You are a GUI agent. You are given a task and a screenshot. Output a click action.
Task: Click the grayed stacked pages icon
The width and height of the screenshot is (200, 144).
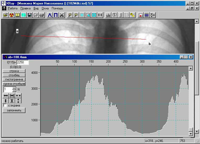(36, 15)
